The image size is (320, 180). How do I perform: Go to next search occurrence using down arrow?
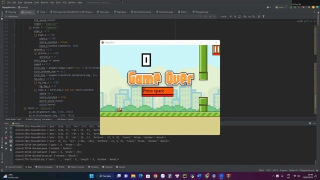point(235,16)
